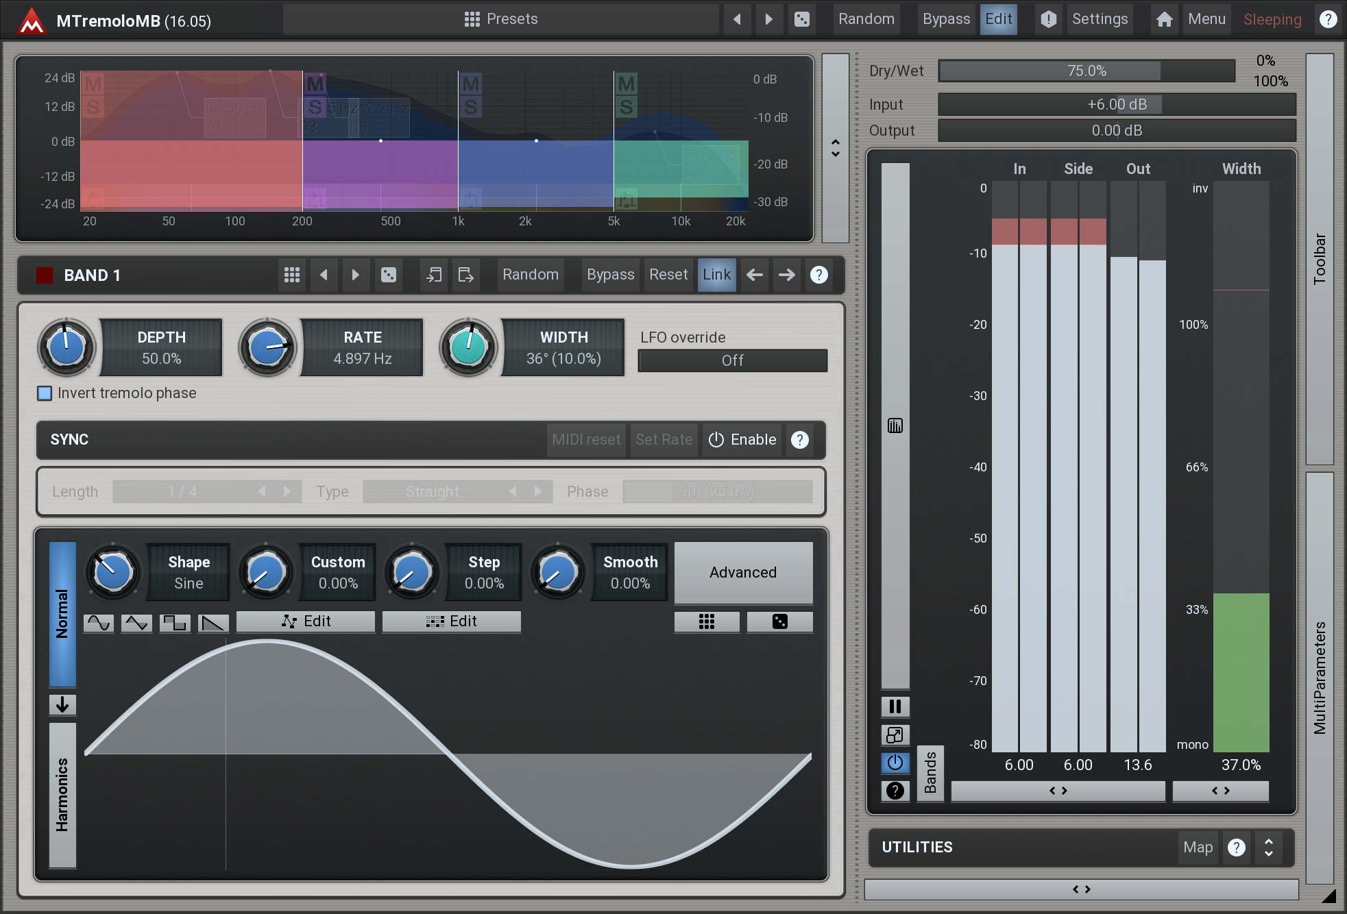Mute band 4 with M button

click(626, 84)
